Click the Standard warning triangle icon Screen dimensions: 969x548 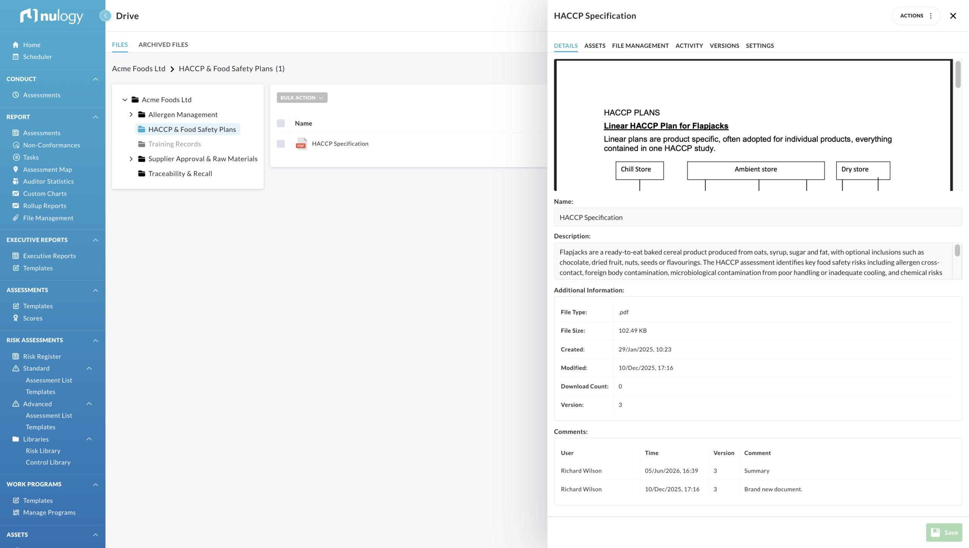(16, 368)
